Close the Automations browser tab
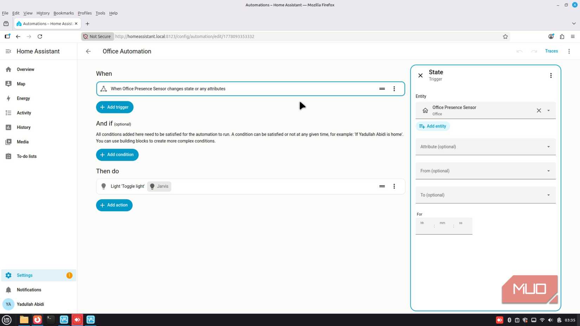 click(76, 24)
